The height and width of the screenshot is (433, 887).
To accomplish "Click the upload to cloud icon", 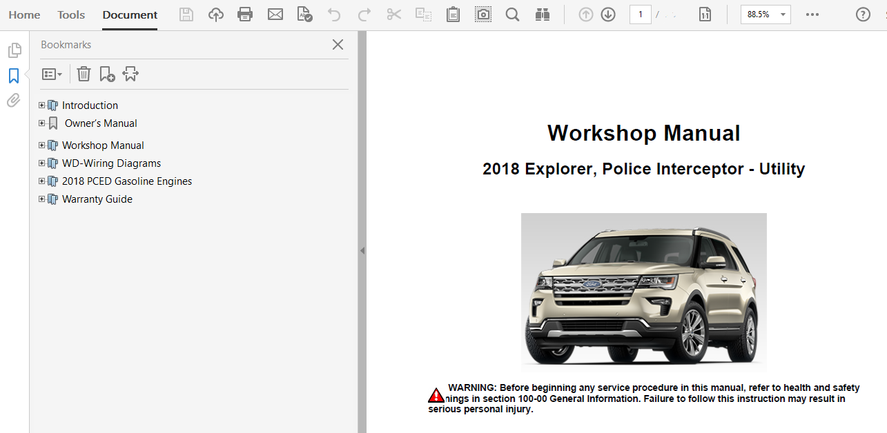I will [x=216, y=14].
